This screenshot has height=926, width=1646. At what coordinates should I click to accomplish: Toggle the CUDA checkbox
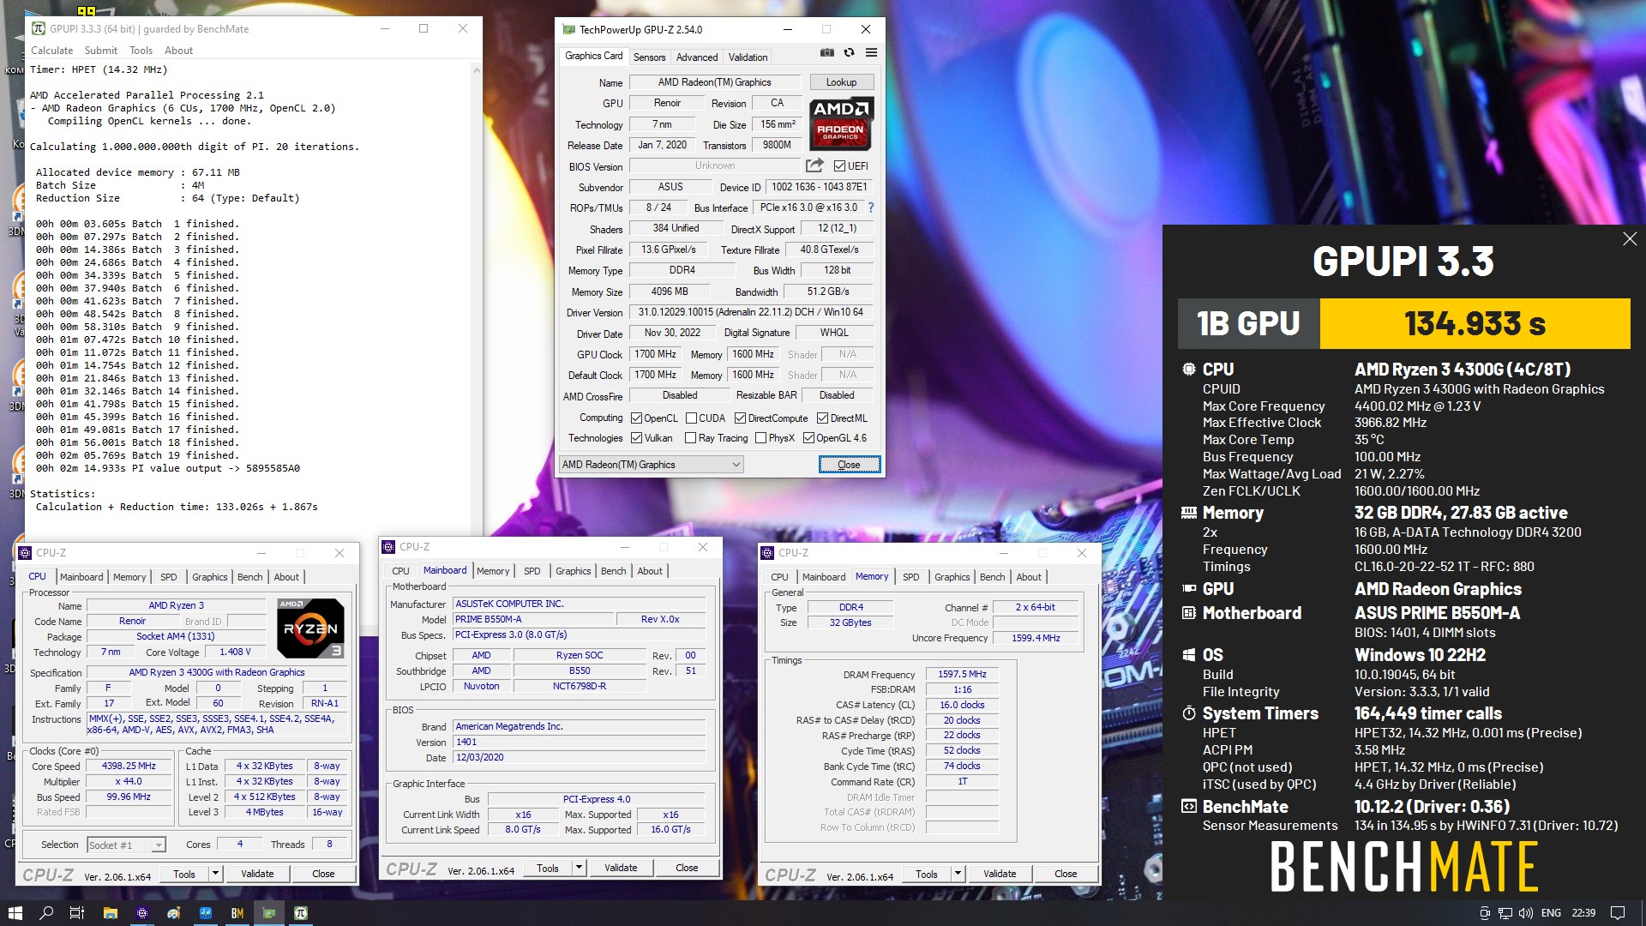pos(691,418)
